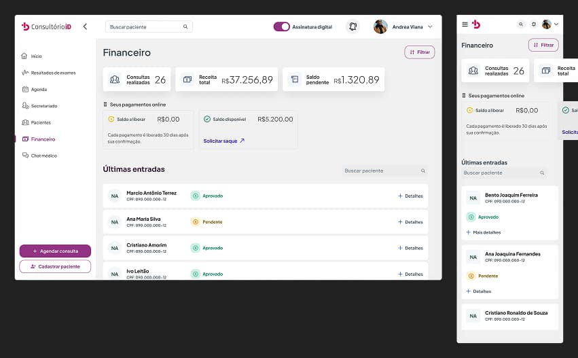The image size is (578, 358).
Task: Open Agenda in the sidebar
Action: [x=39, y=89]
